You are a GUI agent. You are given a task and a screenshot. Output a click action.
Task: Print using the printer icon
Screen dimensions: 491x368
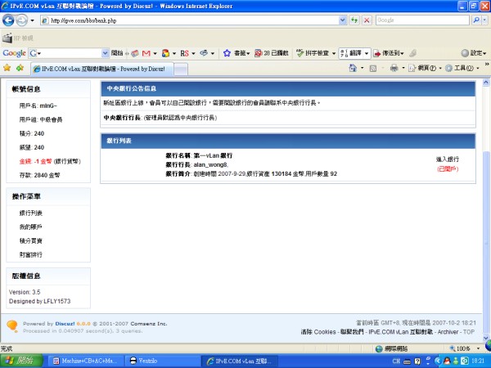pyautogui.click(x=394, y=68)
